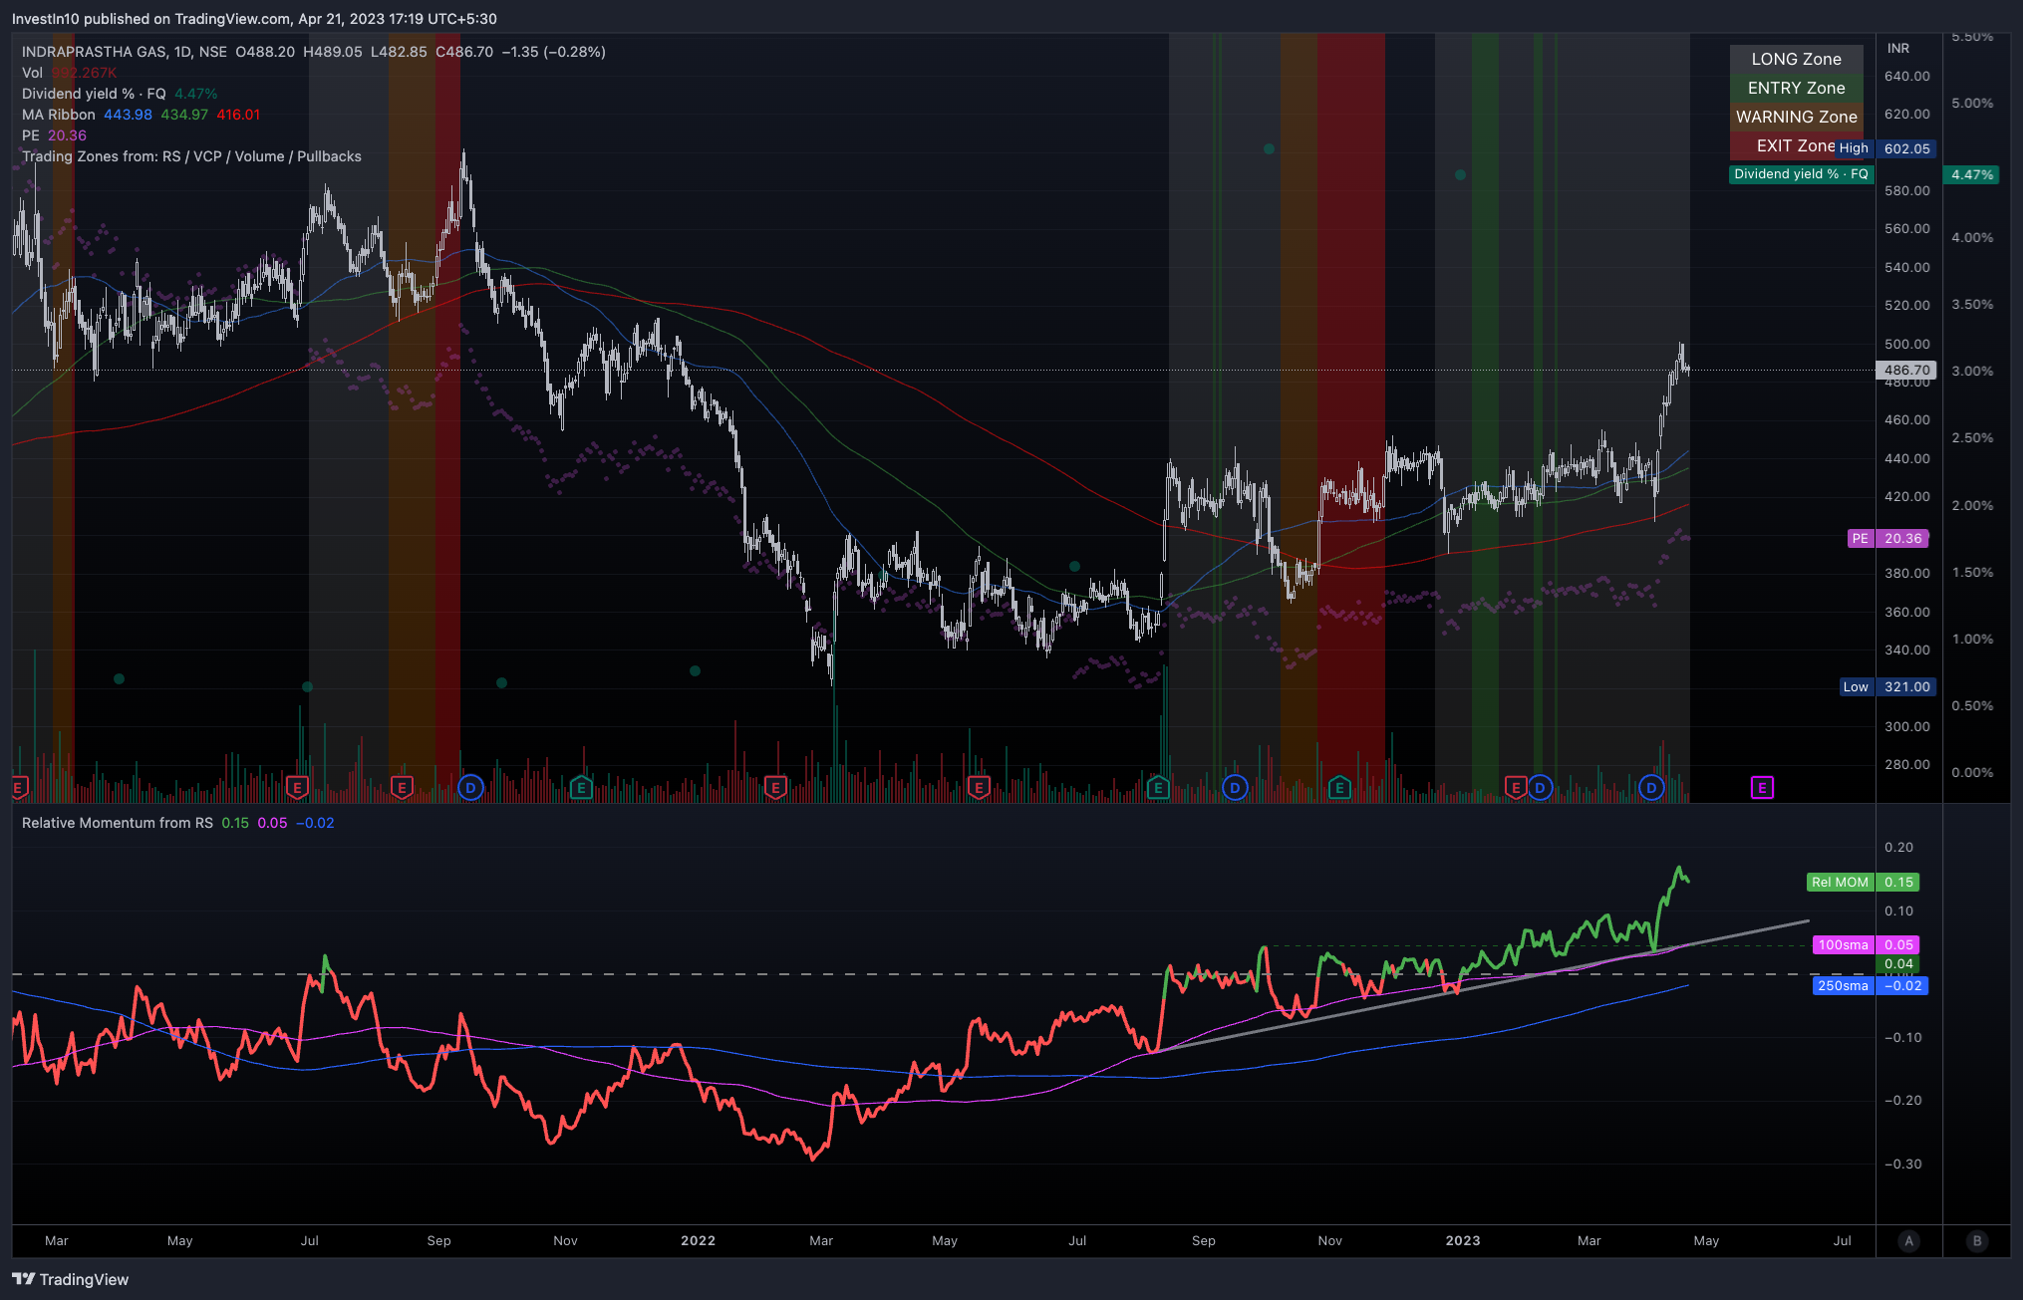This screenshot has width=2023, height=1300.
Task: Select the INDRAPRASTHA GAS, 1D, NSE symbol legend
Action: pyautogui.click(x=125, y=52)
